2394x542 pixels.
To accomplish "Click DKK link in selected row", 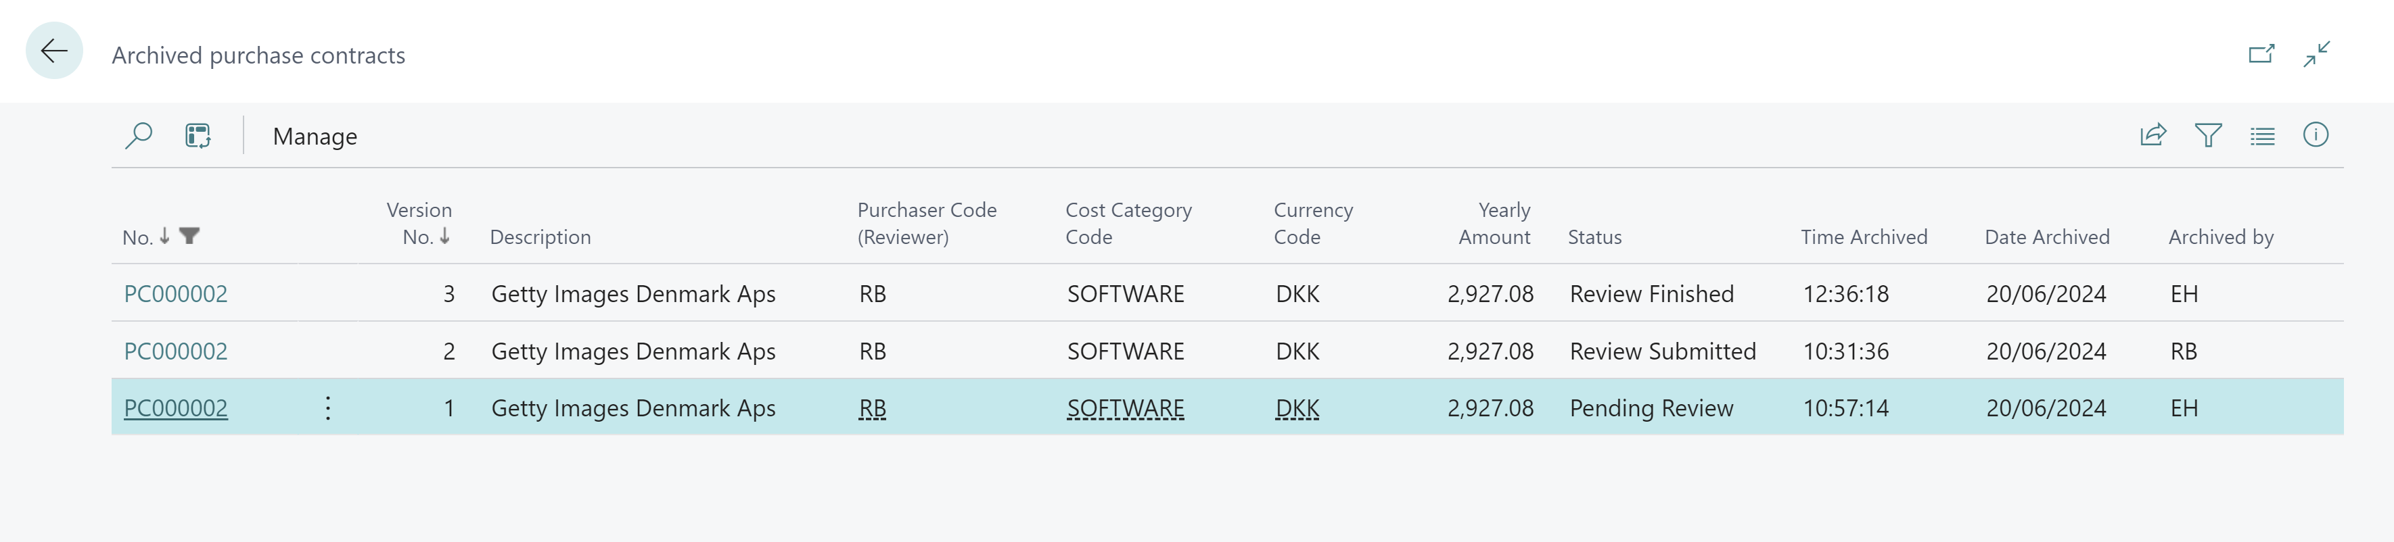I will point(1297,408).
